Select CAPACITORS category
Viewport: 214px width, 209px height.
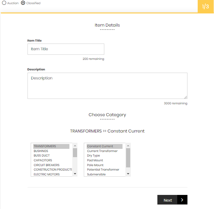(51, 160)
